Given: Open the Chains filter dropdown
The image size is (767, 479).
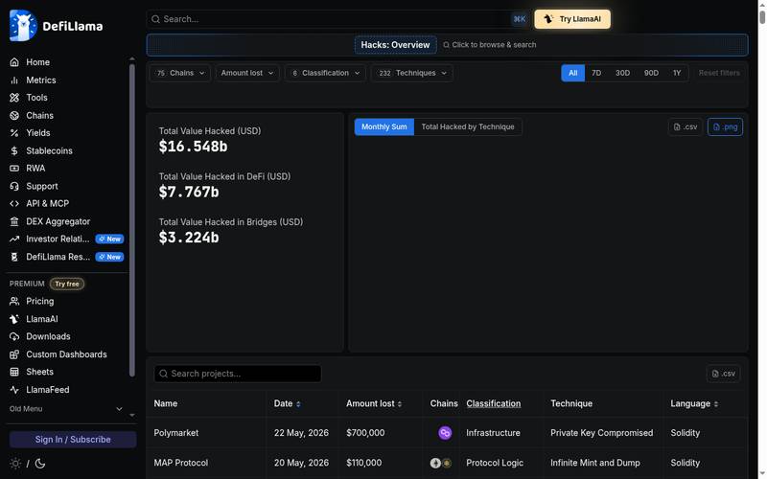Looking at the screenshot, I should coord(180,73).
